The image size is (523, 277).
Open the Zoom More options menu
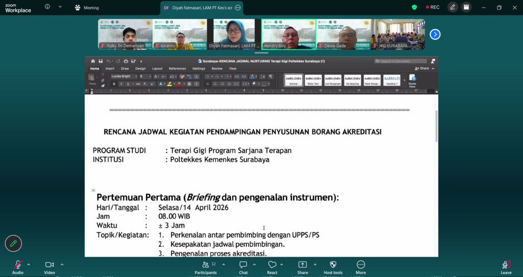361,267
